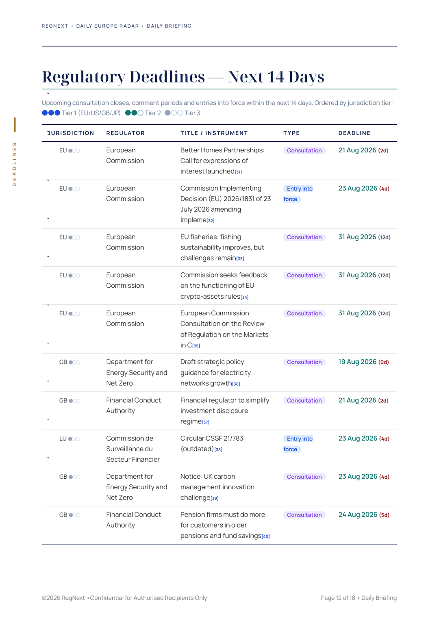Click 31 Aug 2026 deadline in EU fisheries row
The width and height of the screenshot is (439, 621).
click(x=365, y=237)
